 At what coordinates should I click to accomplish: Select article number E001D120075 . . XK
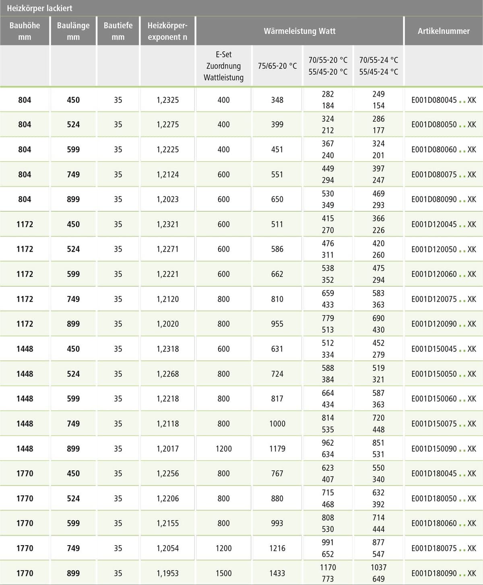coord(444,299)
